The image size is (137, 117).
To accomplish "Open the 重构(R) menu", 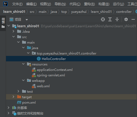I will click(x=89, y=4).
